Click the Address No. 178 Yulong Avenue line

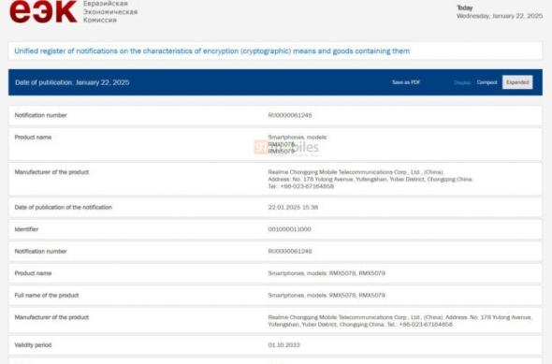(370, 179)
